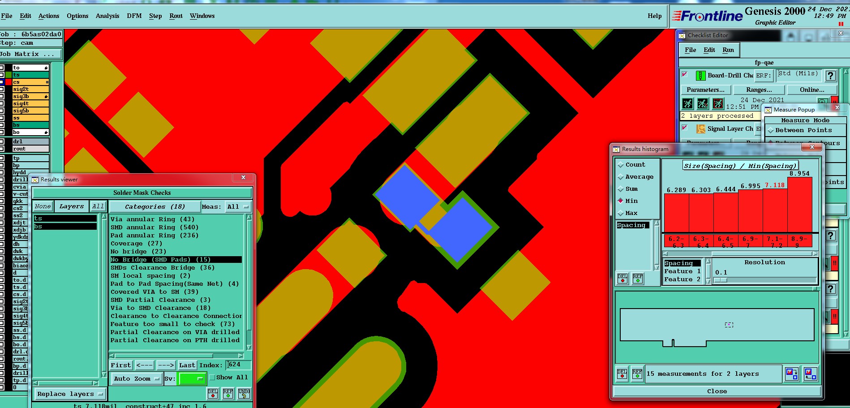The width and height of the screenshot is (850, 408).
Task: Open the Analysis menu
Action: point(107,16)
